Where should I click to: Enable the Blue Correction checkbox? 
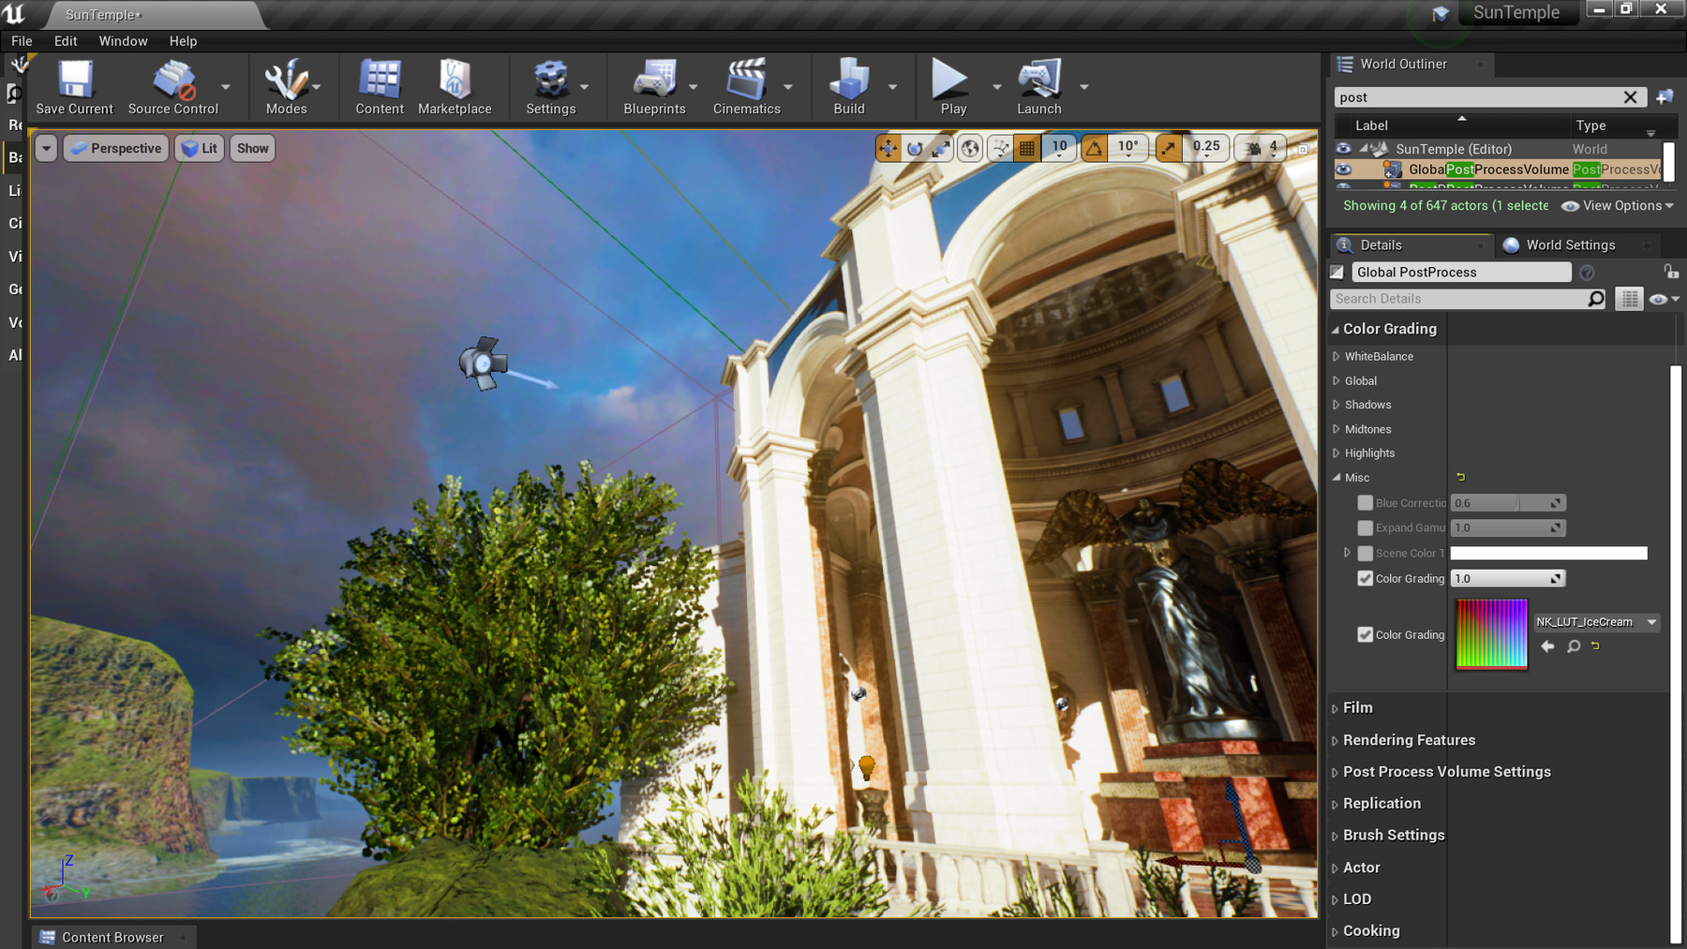[1366, 503]
